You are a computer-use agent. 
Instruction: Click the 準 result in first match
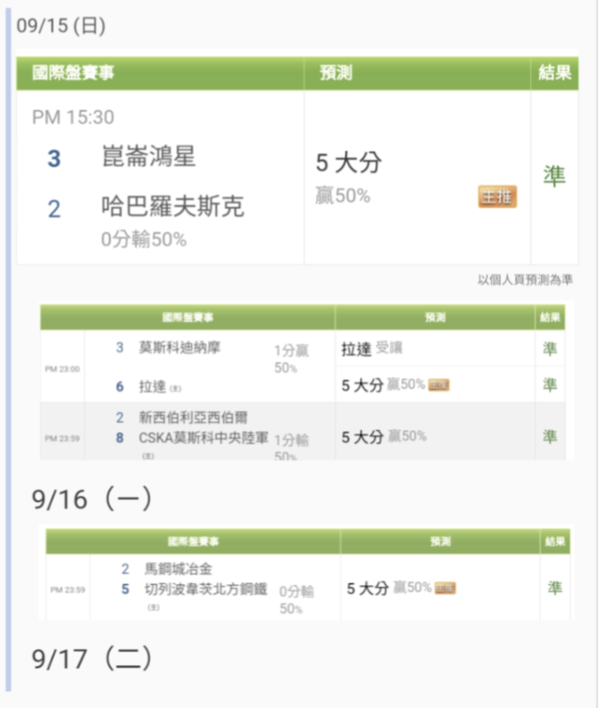click(x=554, y=176)
